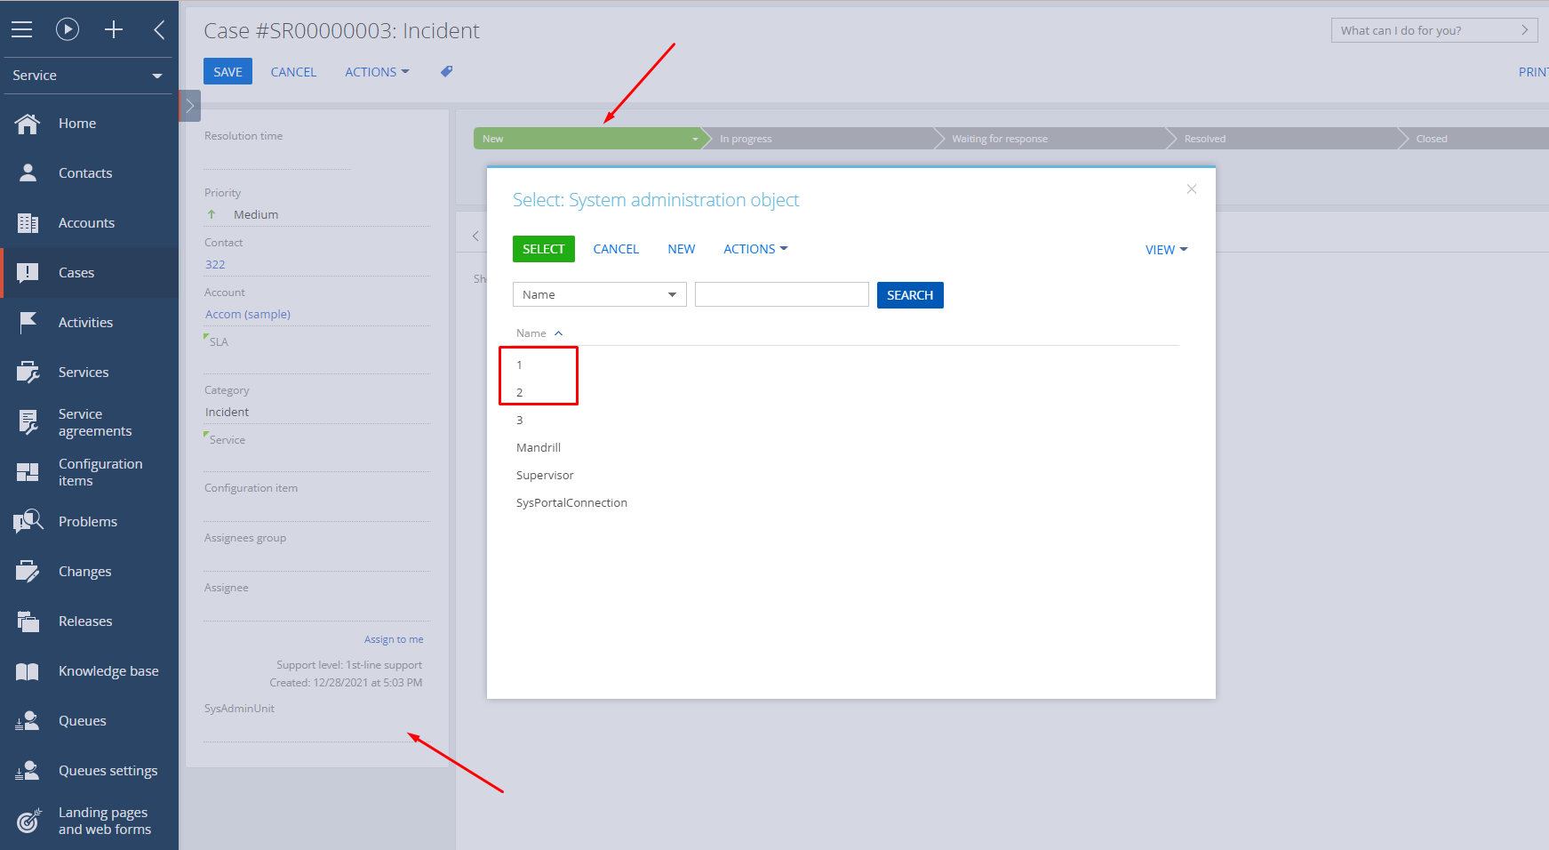
Task: Click the SEARCH button
Action: pyautogui.click(x=910, y=295)
